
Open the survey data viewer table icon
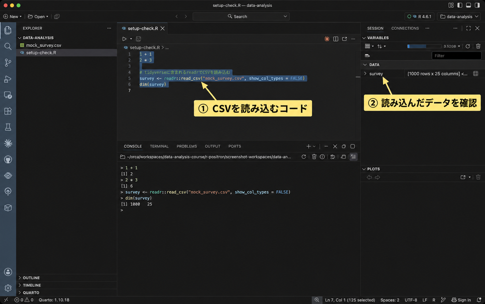[476, 73]
